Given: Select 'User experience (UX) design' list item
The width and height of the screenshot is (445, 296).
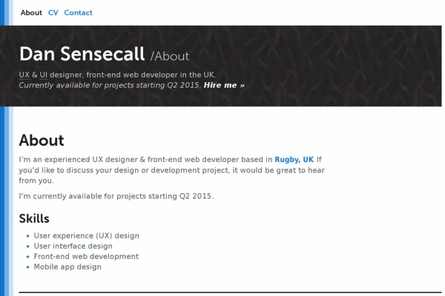Looking at the screenshot, I should click(86, 236).
